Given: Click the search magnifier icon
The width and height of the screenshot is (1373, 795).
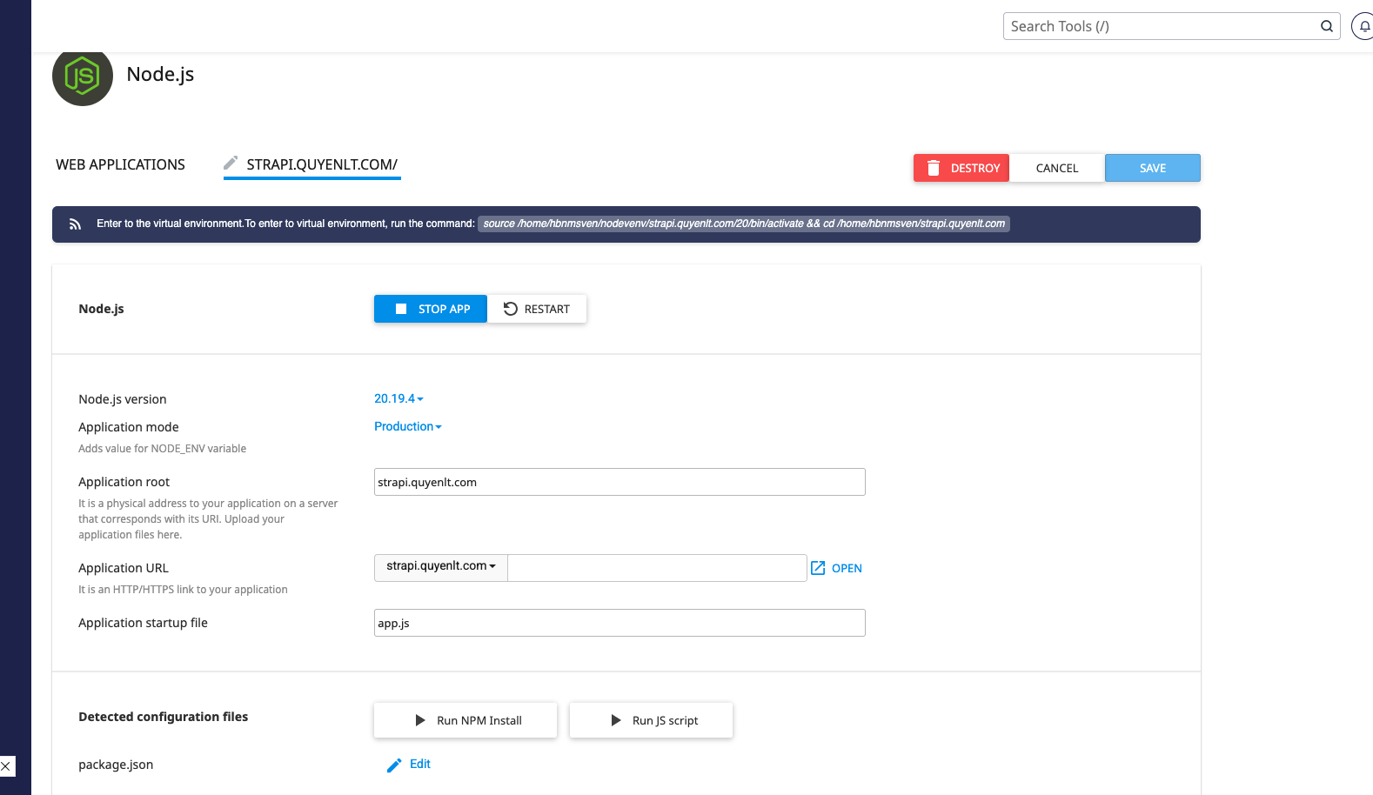Looking at the screenshot, I should 1326,26.
